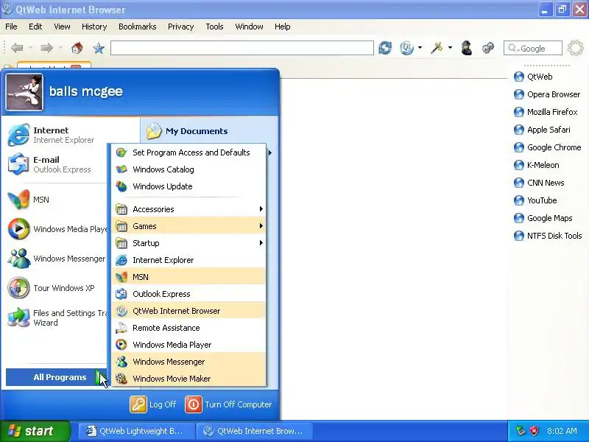Open the Window menu
589x442 pixels.
[x=249, y=27]
